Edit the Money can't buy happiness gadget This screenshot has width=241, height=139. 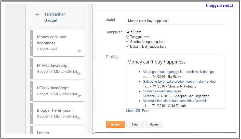[x=79, y=51]
